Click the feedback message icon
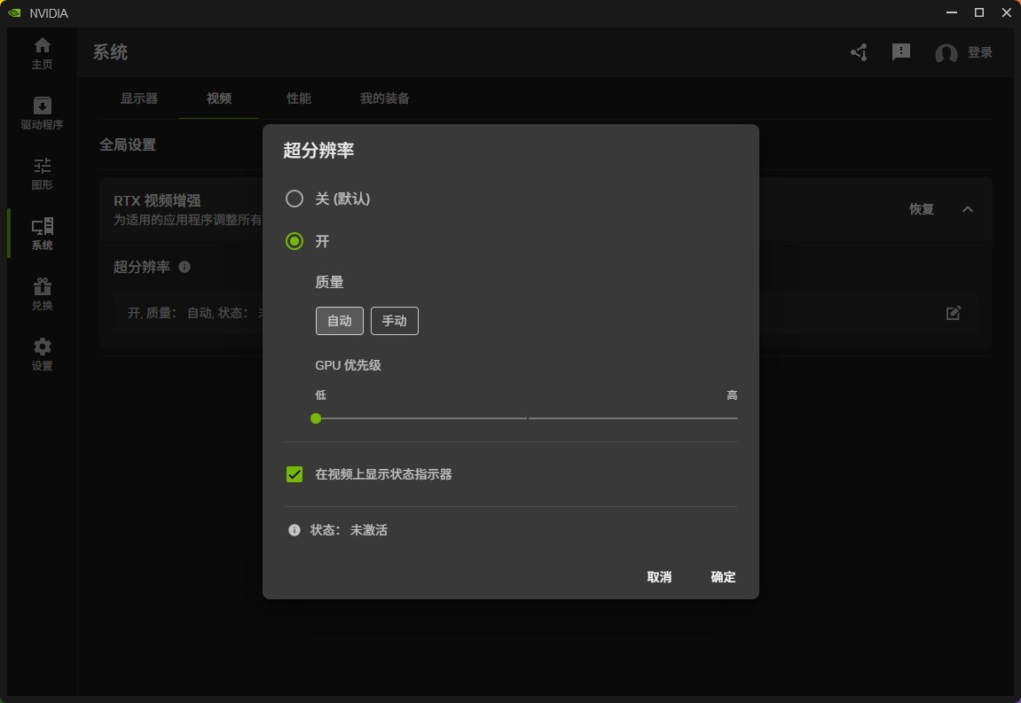Screen dimensions: 1021x703 (x=901, y=53)
